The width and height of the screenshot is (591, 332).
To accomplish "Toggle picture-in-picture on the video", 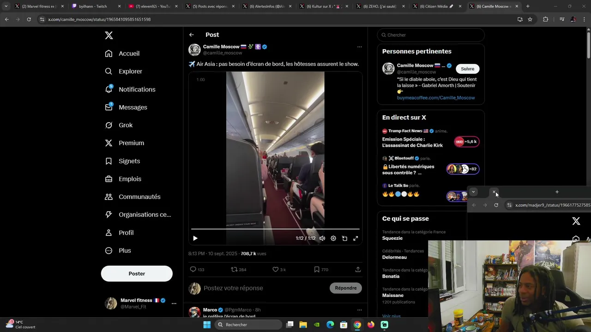I will coord(344,238).
